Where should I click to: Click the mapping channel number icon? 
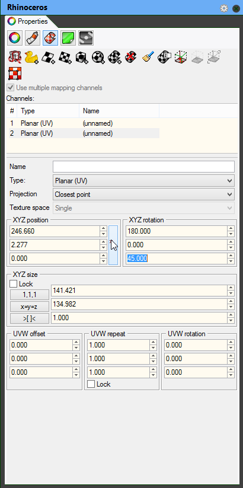165,58
